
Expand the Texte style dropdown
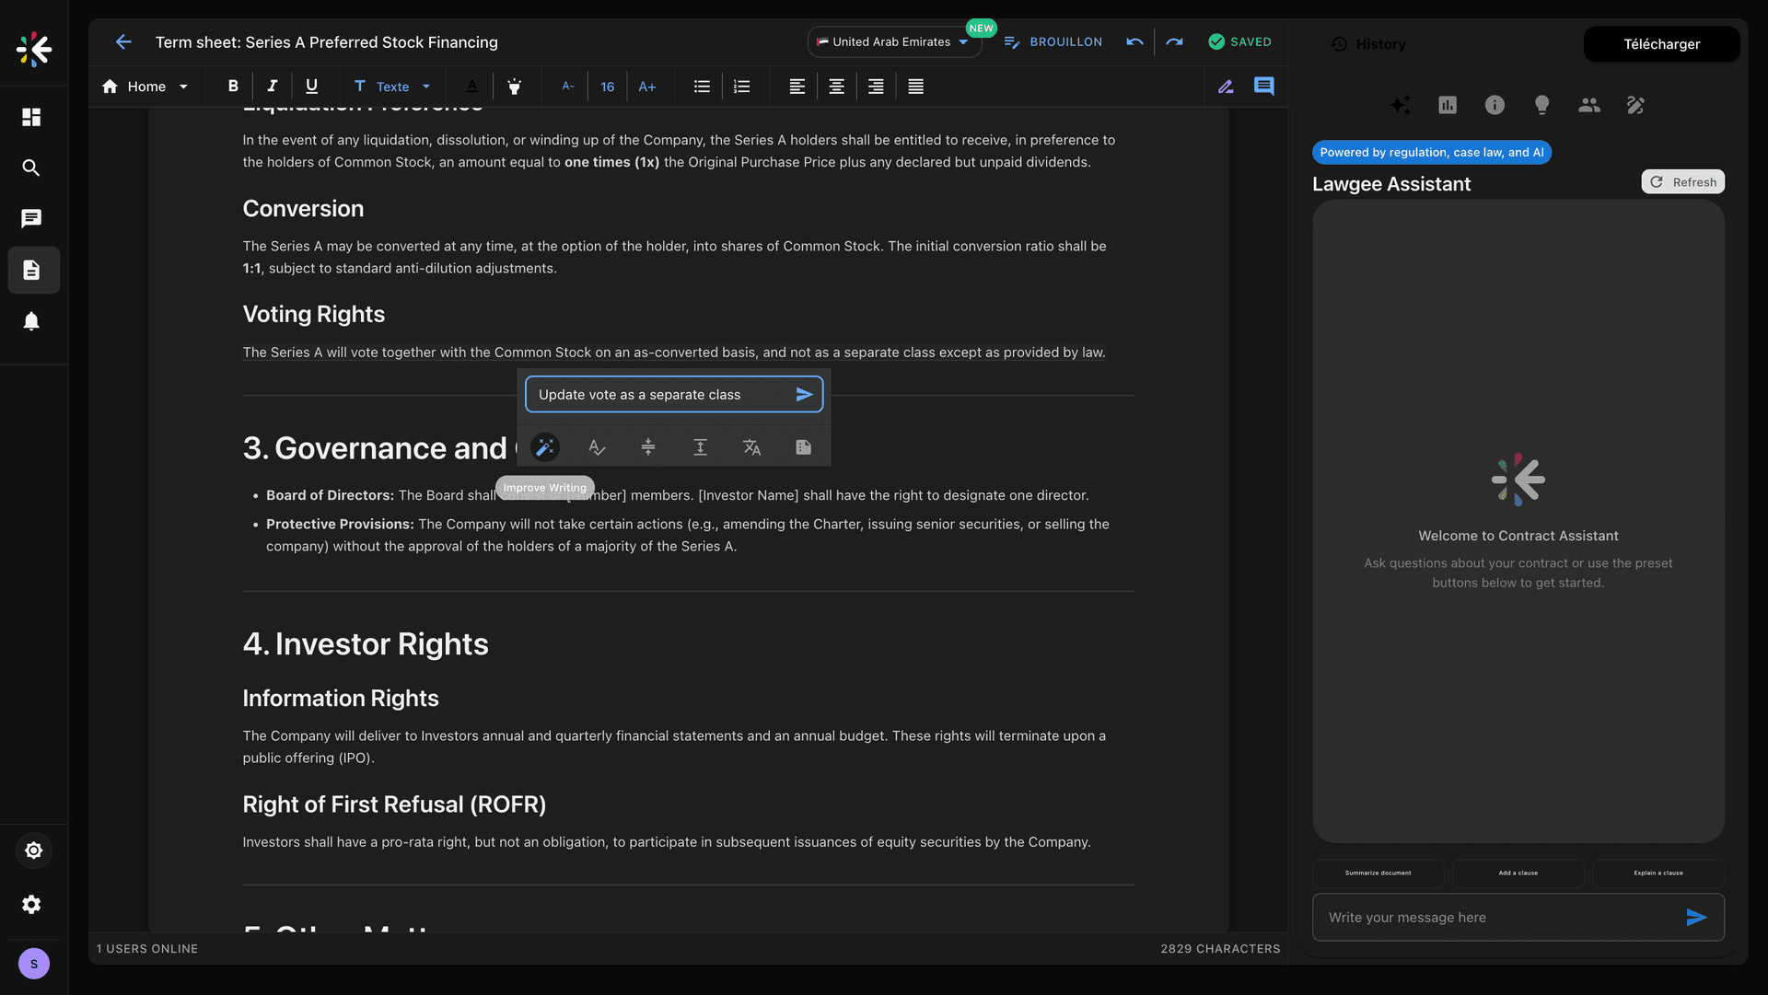(x=393, y=87)
